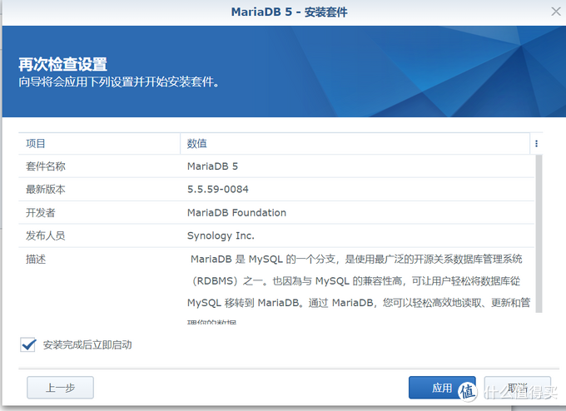Screen dimensions: 566x411
Task: Click the Apply (应用) button
Action: [442, 388]
